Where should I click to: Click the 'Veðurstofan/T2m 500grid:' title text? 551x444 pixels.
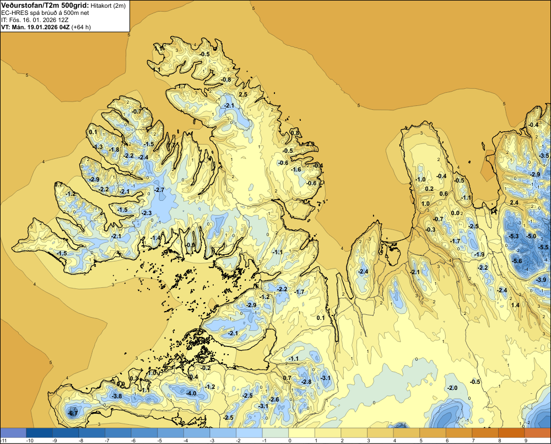pyautogui.click(x=45, y=5)
